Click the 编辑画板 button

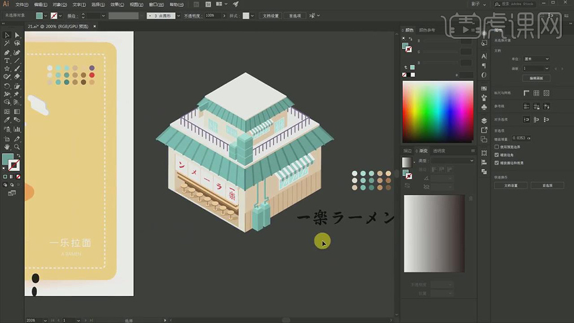tap(537, 78)
